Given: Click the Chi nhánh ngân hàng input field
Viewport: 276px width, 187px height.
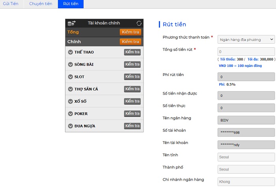Looking at the screenshot, I should pyautogui.click(x=246, y=182).
